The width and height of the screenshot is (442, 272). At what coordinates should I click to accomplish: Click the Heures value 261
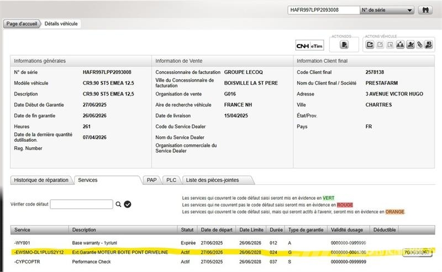click(x=87, y=126)
